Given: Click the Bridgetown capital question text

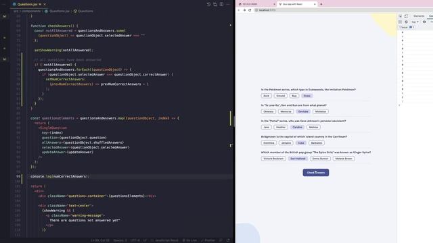Looking at the screenshot, I should point(304,136).
